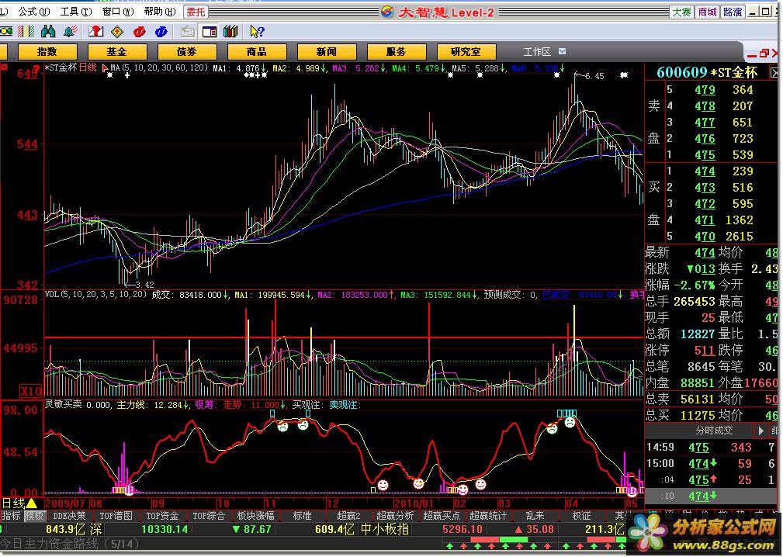Switch to the 指标 bottom tab

click(12, 516)
